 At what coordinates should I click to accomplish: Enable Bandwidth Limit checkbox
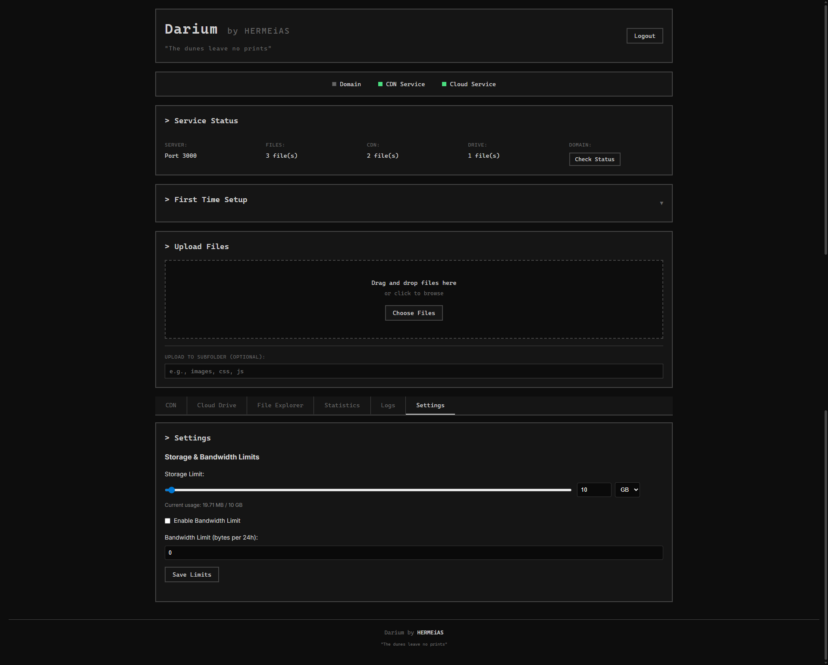167,521
